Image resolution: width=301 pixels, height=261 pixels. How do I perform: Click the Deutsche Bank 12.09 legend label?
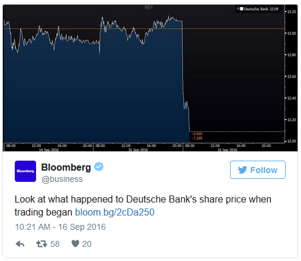[261, 9]
